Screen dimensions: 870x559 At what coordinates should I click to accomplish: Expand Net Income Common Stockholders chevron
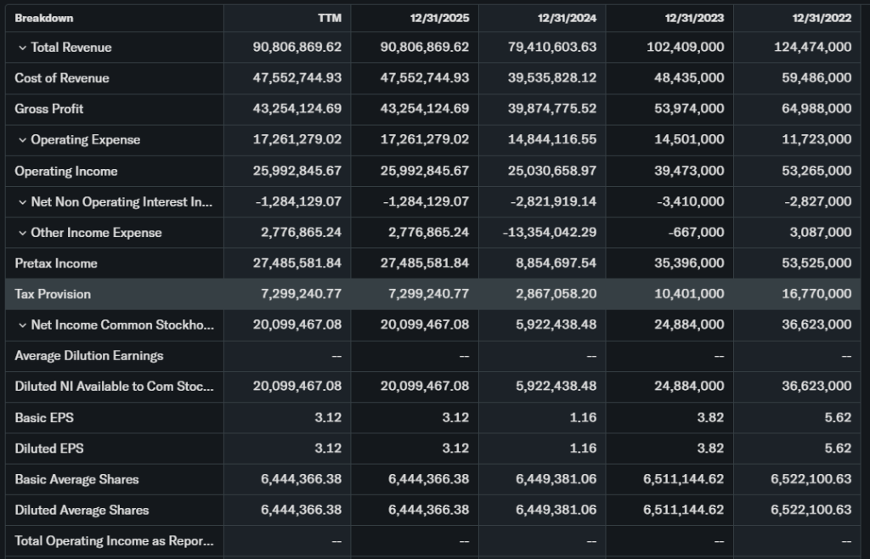click(22, 325)
